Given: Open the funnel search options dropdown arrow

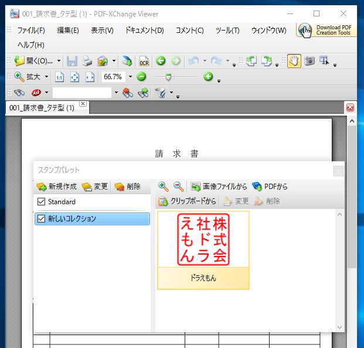Looking at the screenshot, I should pyautogui.click(x=171, y=93).
